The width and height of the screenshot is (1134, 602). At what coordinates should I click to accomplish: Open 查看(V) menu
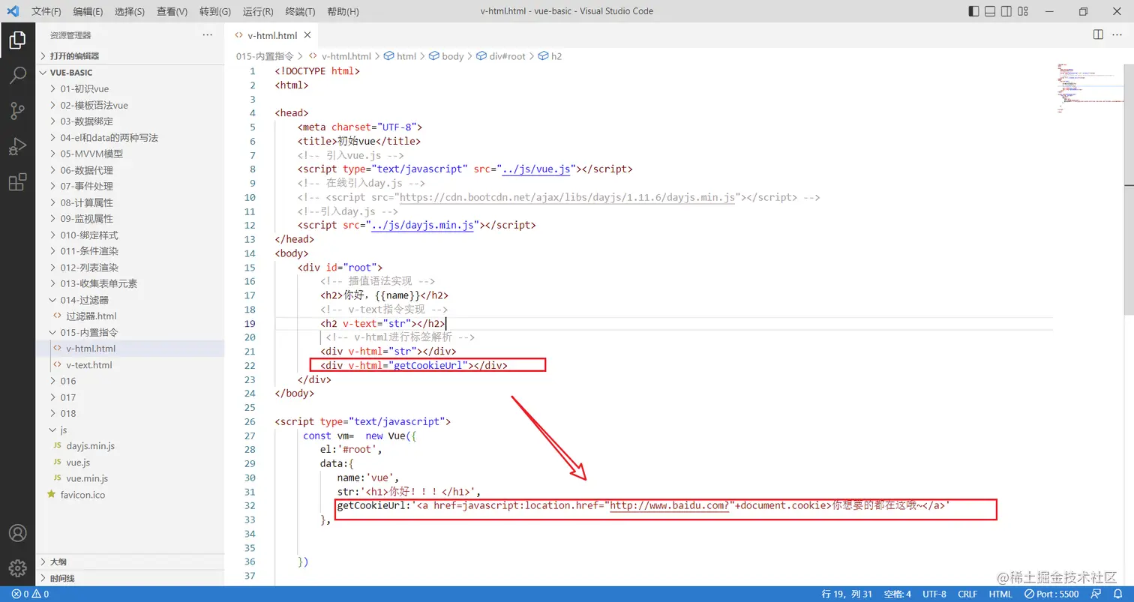(172, 11)
